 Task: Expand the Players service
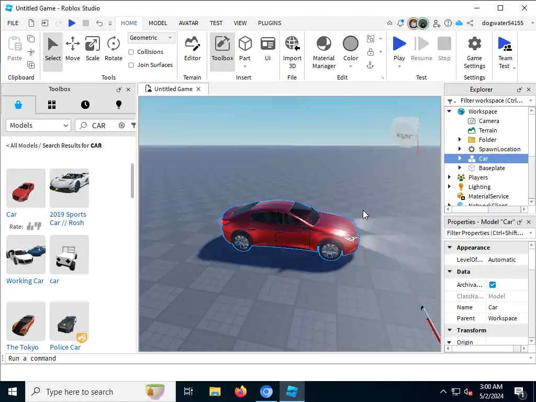(449, 177)
